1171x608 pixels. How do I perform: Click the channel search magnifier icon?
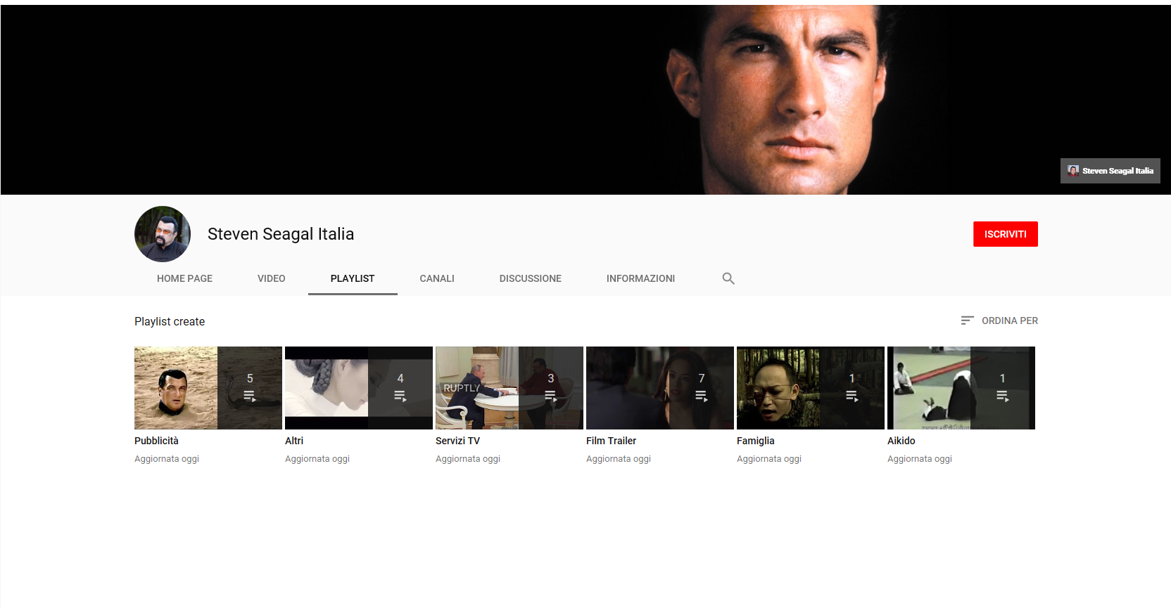(728, 278)
